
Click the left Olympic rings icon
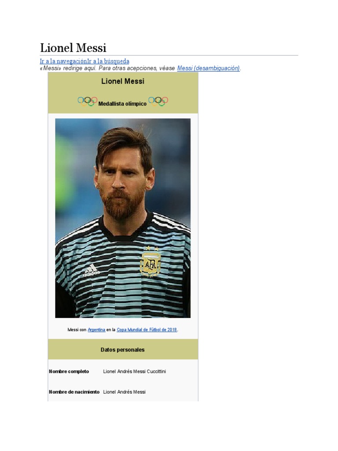coord(88,101)
